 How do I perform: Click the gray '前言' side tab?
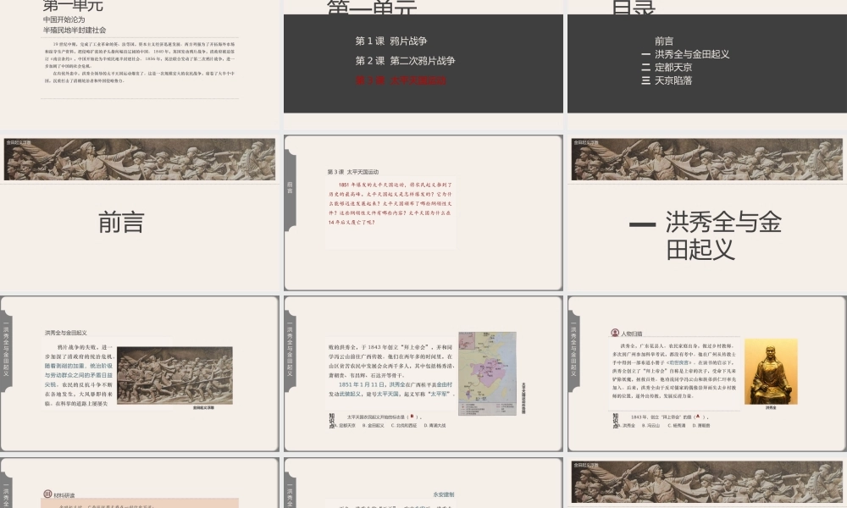click(290, 188)
